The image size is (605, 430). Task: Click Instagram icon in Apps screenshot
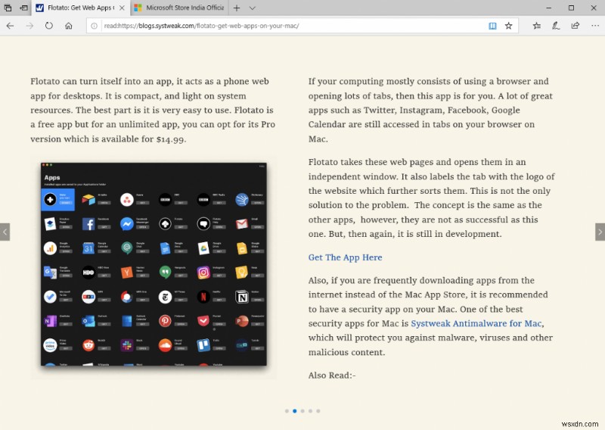(x=203, y=273)
